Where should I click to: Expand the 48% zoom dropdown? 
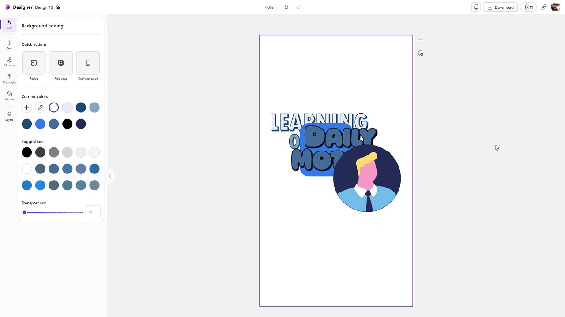(x=271, y=7)
